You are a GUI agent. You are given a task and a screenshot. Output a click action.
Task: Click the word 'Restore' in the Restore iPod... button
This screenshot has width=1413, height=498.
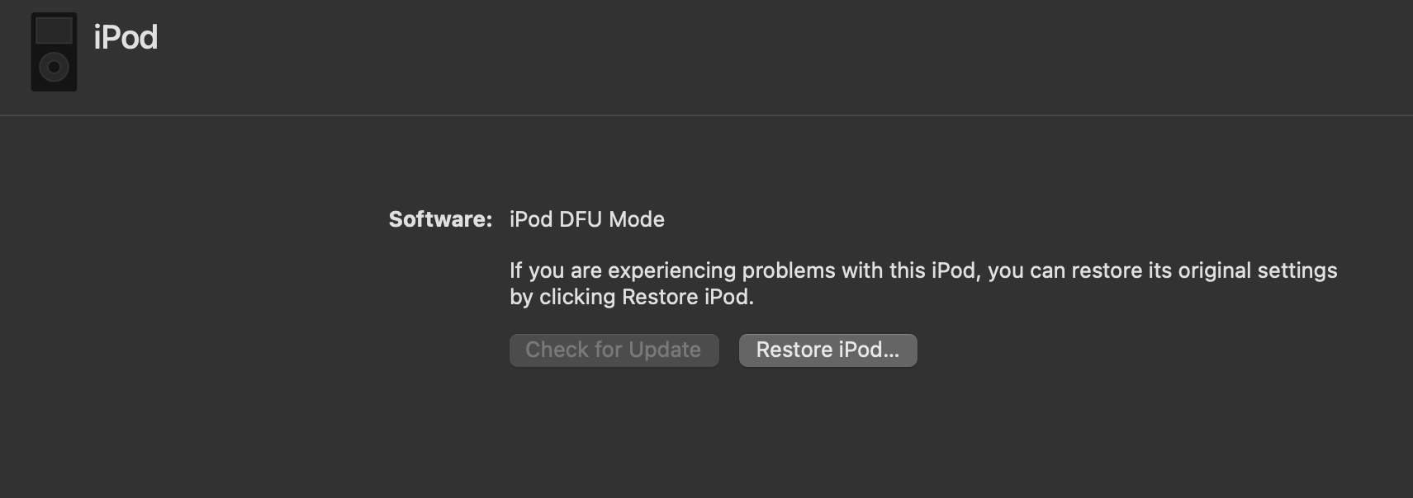tap(794, 350)
